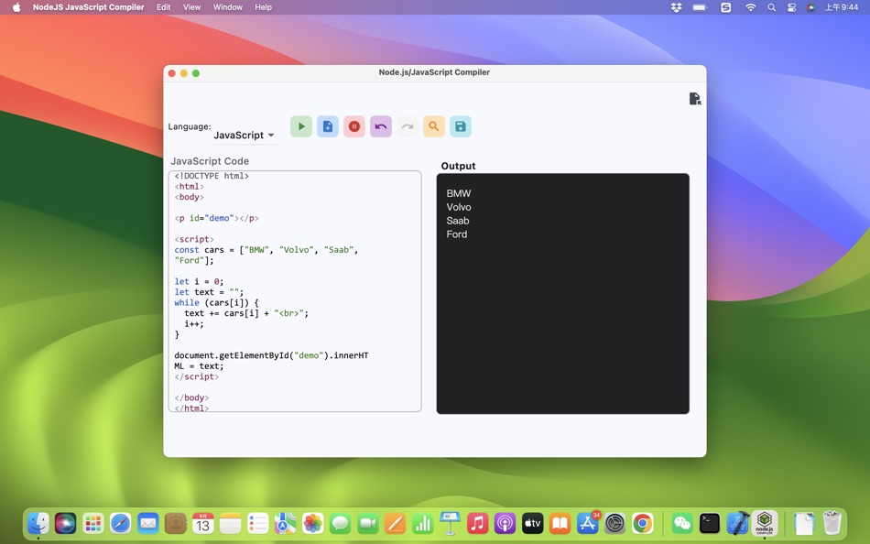Run the code with the green play button
870x544 pixels.
point(301,126)
